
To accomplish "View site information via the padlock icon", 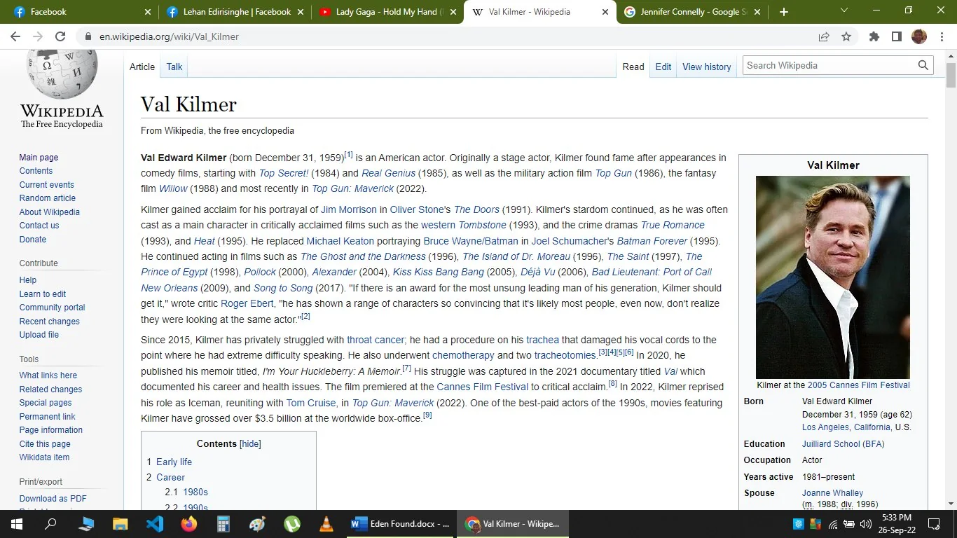I will pos(88,36).
